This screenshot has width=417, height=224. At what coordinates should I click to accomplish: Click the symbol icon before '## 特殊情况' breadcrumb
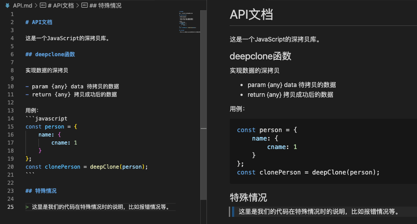84,5
